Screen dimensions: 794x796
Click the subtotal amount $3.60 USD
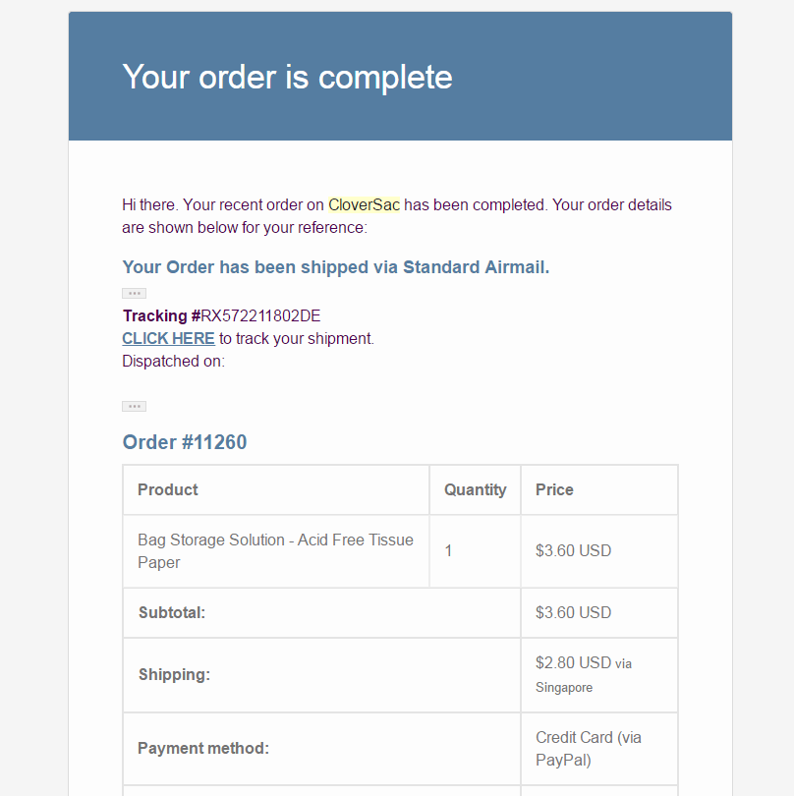[573, 612]
